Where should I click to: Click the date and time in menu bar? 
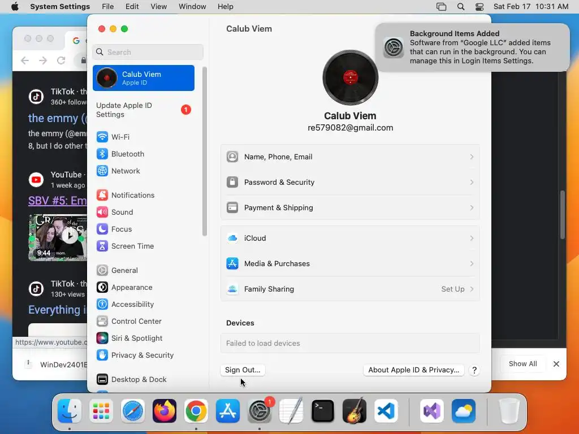click(x=530, y=7)
